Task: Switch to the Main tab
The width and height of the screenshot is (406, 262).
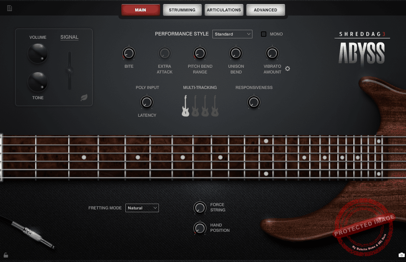Action: click(141, 10)
